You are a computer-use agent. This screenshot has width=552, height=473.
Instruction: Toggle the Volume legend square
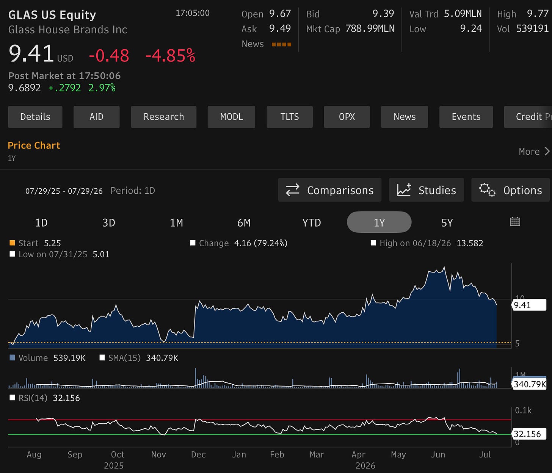12,358
